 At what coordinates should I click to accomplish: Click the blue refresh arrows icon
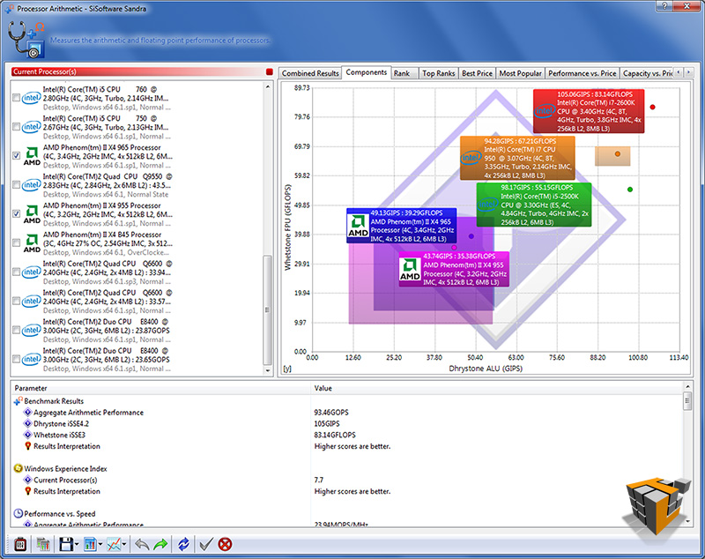pyautogui.click(x=183, y=544)
